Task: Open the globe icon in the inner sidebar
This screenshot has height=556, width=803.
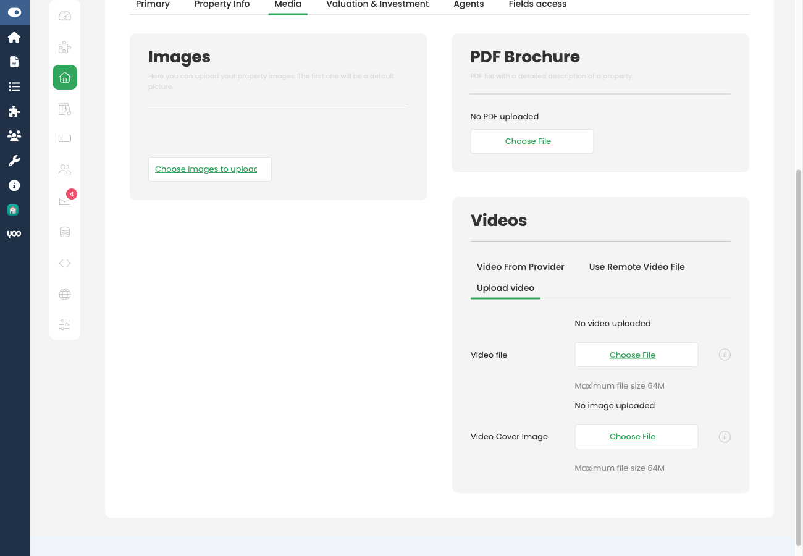Action: 64,294
